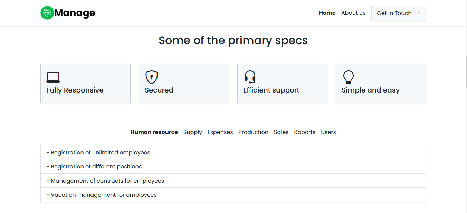Click the green Manage logo icon
This screenshot has height=213, width=467.
[47, 13]
